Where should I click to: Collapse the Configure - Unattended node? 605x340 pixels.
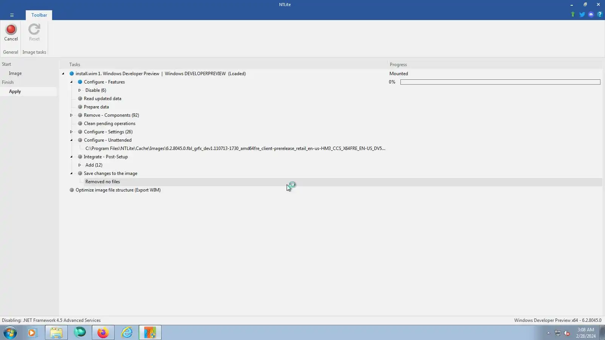point(71,140)
